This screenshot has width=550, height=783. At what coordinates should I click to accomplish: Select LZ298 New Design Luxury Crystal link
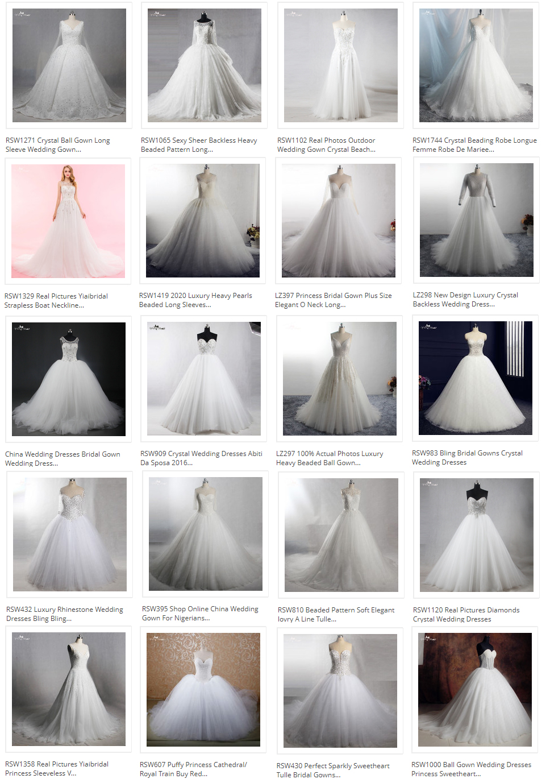[466, 299]
